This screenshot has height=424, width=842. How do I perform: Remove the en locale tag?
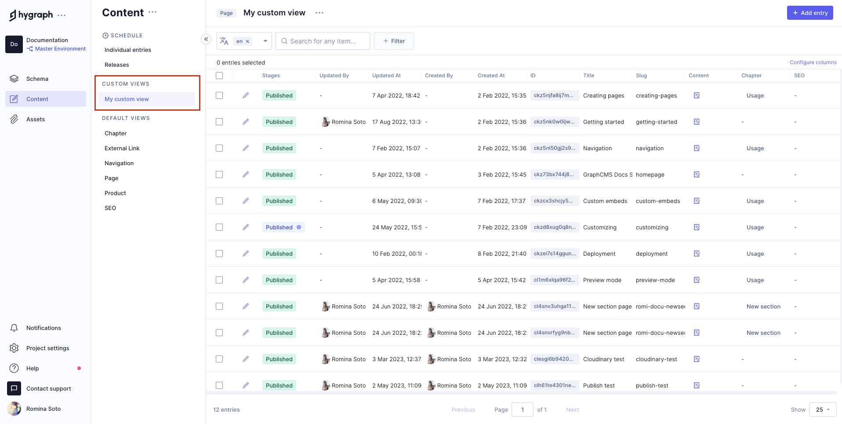[x=247, y=41]
